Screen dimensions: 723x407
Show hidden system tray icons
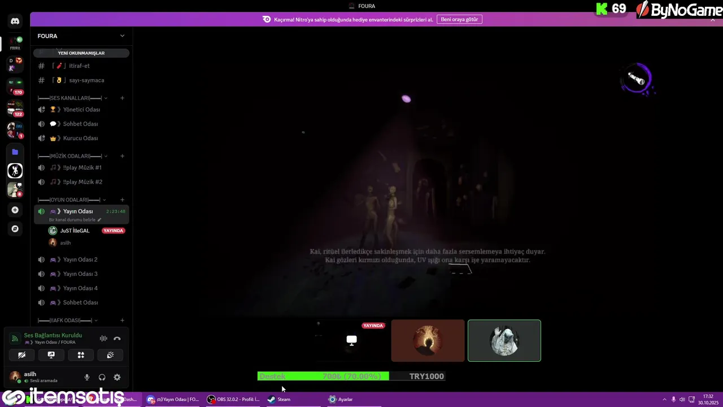pyautogui.click(x=665, y=399)
